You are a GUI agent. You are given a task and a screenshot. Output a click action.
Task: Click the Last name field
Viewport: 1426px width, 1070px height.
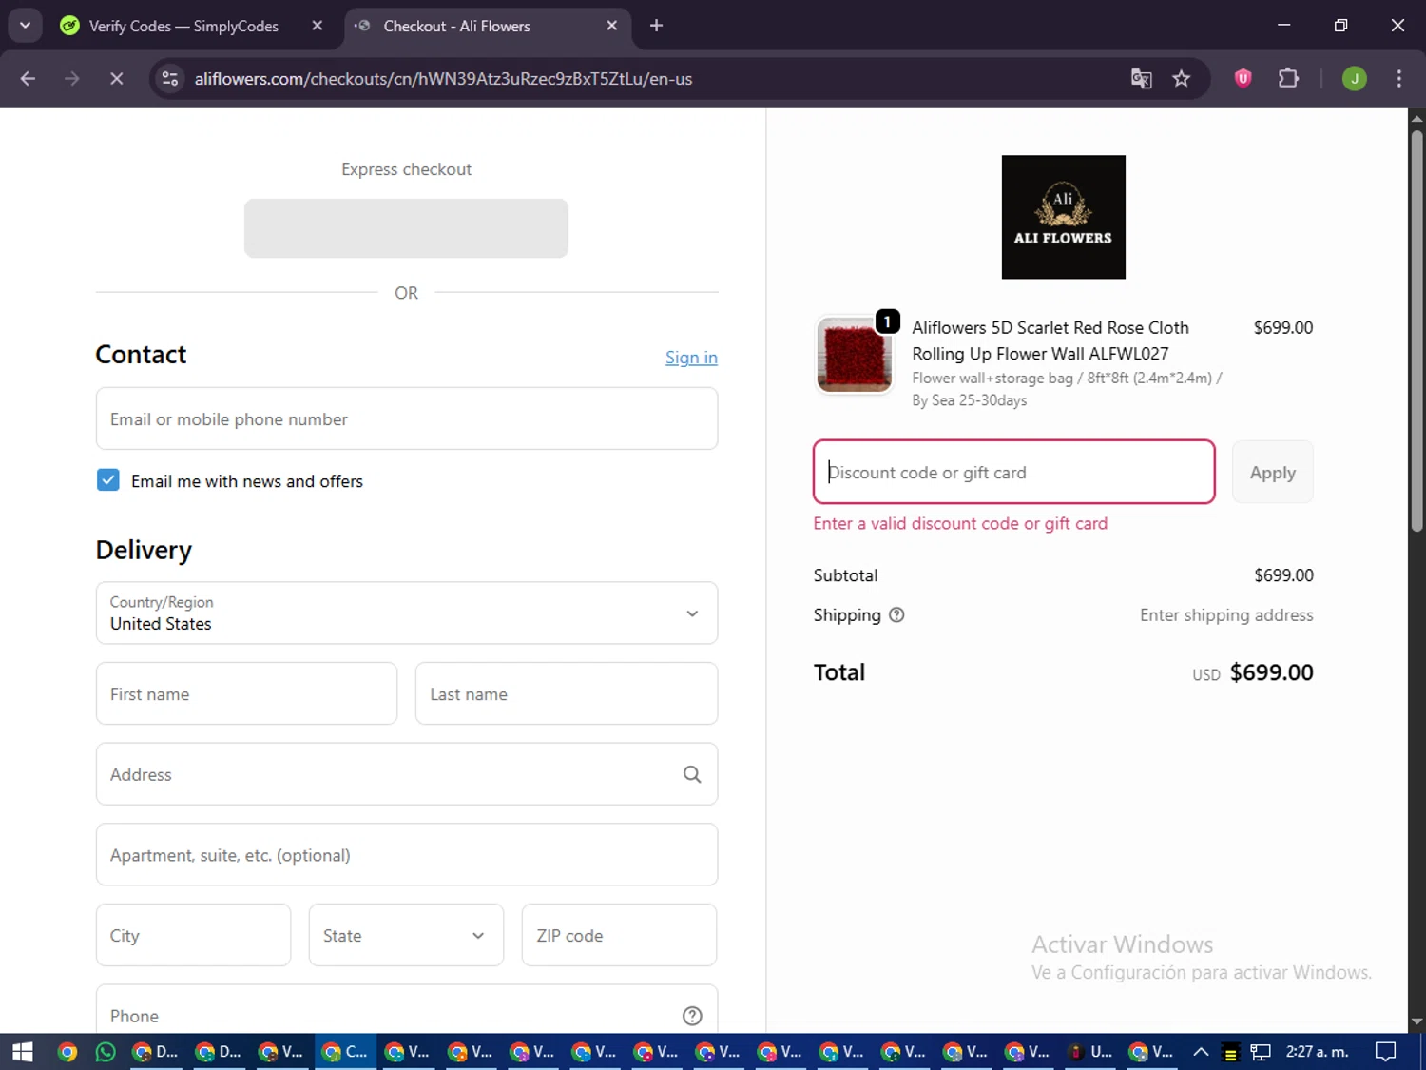coord(567,693)
